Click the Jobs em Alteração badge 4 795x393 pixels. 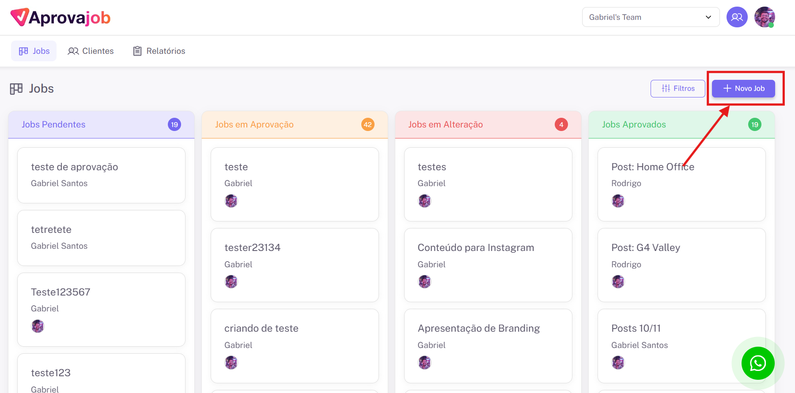click(561, 125)
